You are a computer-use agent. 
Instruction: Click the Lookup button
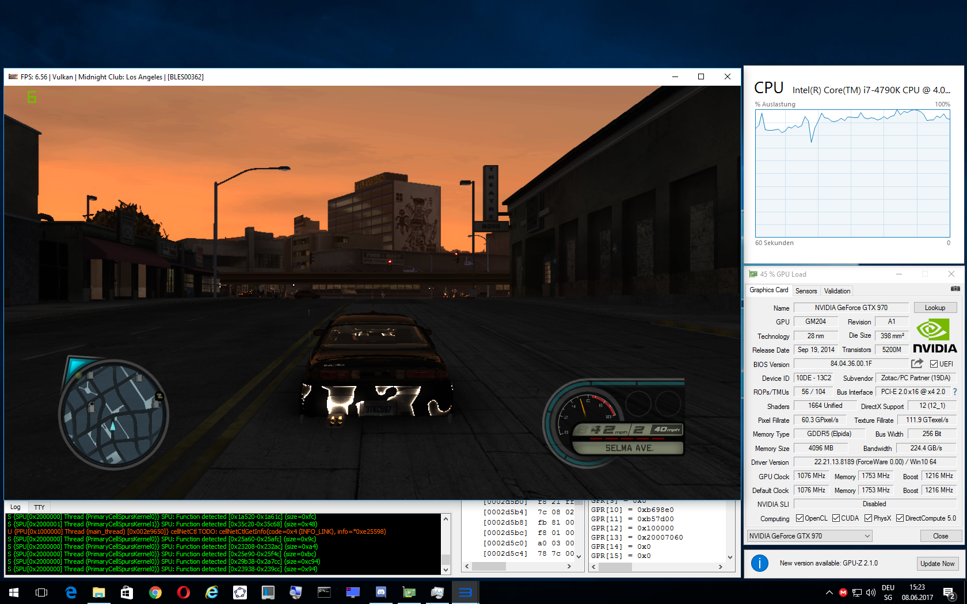point(935,308)
